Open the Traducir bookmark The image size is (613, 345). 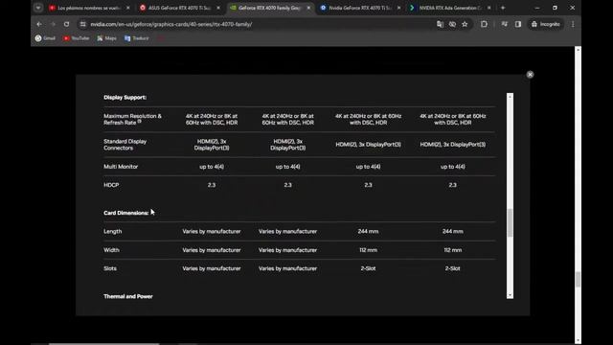[136, 38]
